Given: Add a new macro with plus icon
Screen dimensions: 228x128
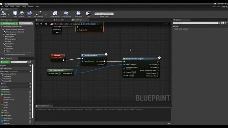Looking at the screenshot, I should coord(30,84).
